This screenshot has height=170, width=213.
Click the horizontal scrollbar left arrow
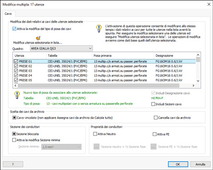coord(15,85)
